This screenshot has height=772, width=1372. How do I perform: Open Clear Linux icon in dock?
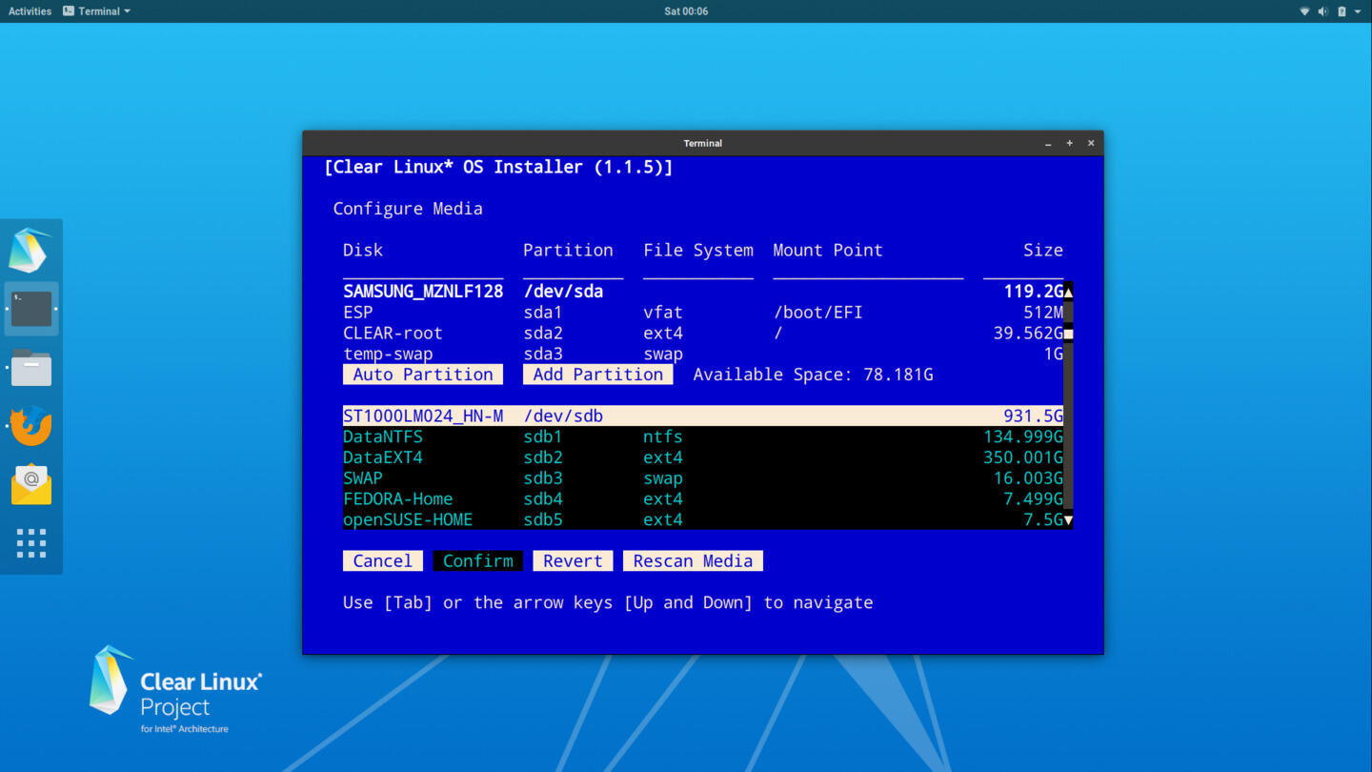tap(30, 251)
